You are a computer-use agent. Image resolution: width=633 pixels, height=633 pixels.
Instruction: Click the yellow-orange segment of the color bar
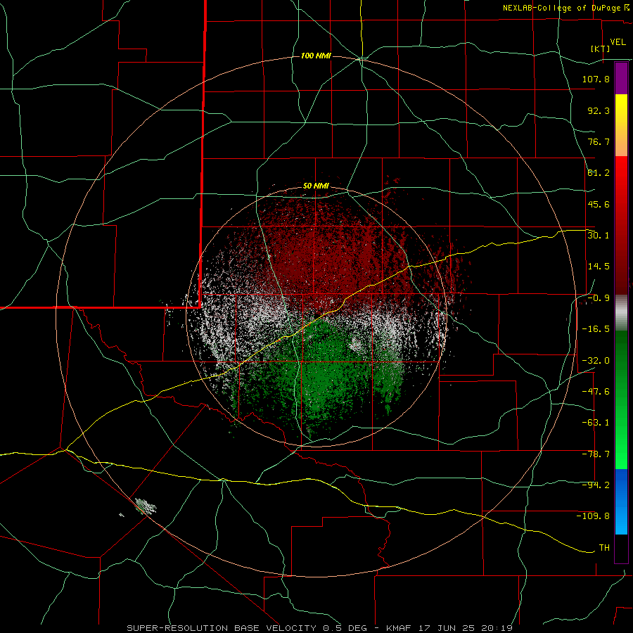tap(621, 125)
